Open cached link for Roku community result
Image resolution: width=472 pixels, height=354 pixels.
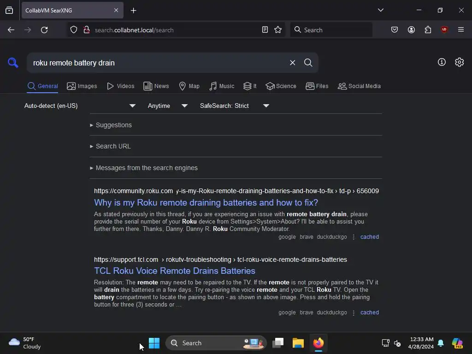pos(369,237)
